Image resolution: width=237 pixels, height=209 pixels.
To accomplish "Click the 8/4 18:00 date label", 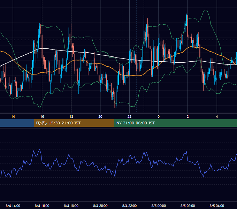I will coord(71,206).
